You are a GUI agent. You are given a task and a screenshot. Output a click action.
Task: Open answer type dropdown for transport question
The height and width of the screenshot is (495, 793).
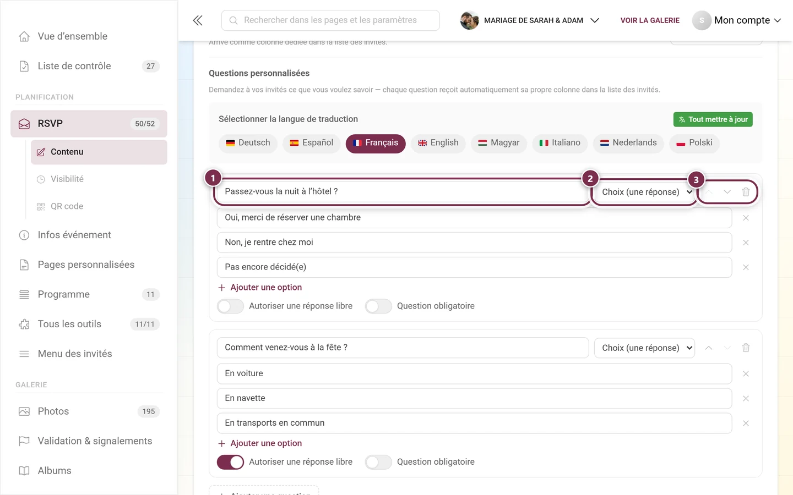tap(644, 348)
